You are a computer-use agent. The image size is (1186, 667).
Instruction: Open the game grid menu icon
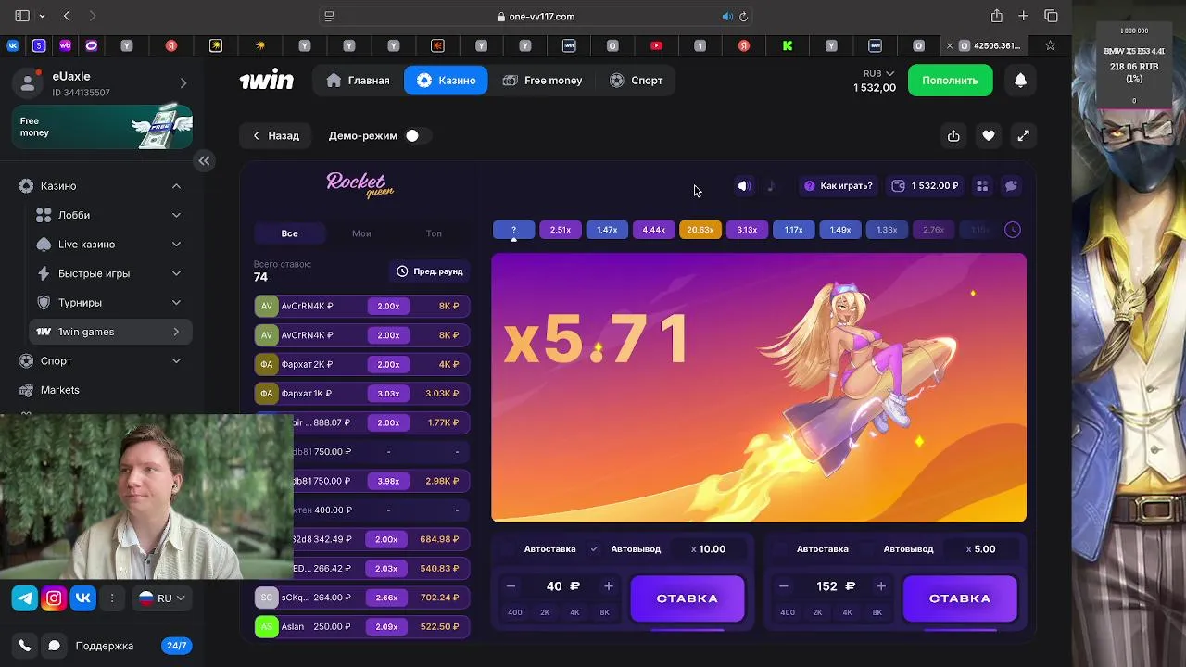pyautogui.click(x=982, y=186)
